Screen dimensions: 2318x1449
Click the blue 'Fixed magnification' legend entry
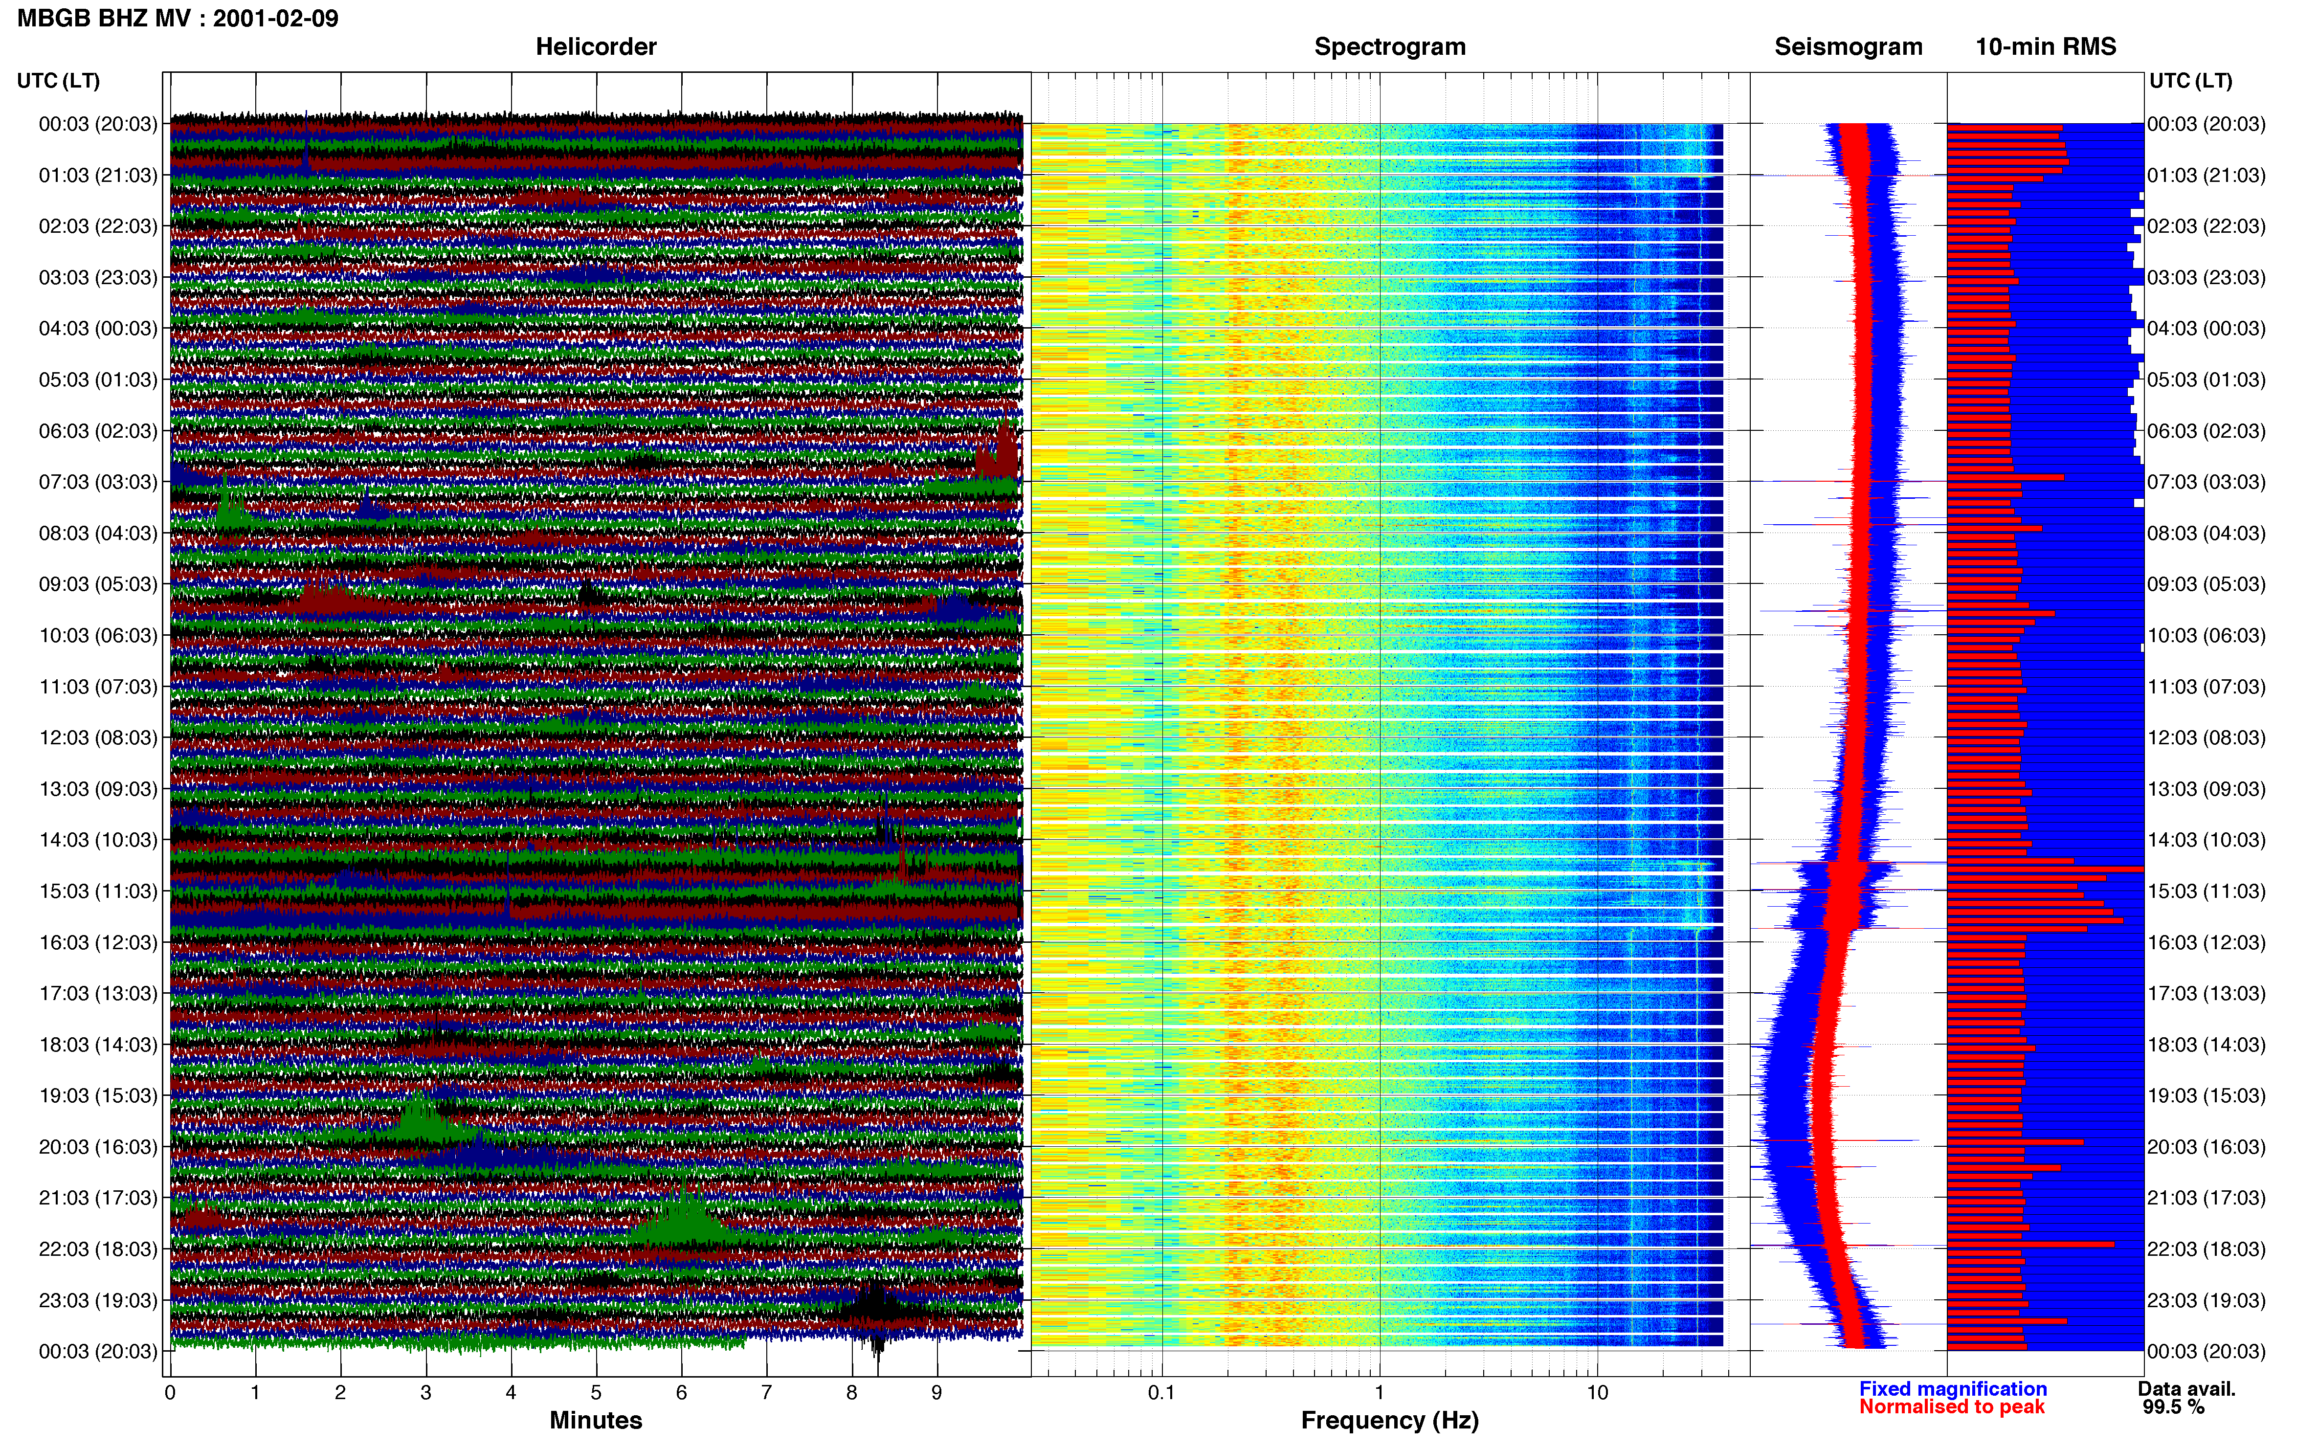click(1953, 1389)
